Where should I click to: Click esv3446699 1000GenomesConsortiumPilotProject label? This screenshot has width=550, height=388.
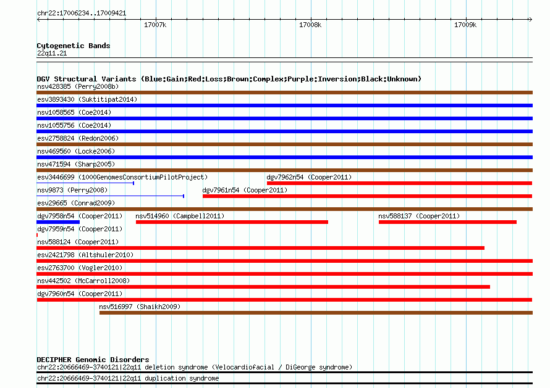122,177
